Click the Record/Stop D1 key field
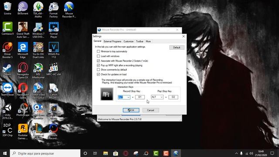The width and height of the screenshot is (279, 157). tap(140, 97)
